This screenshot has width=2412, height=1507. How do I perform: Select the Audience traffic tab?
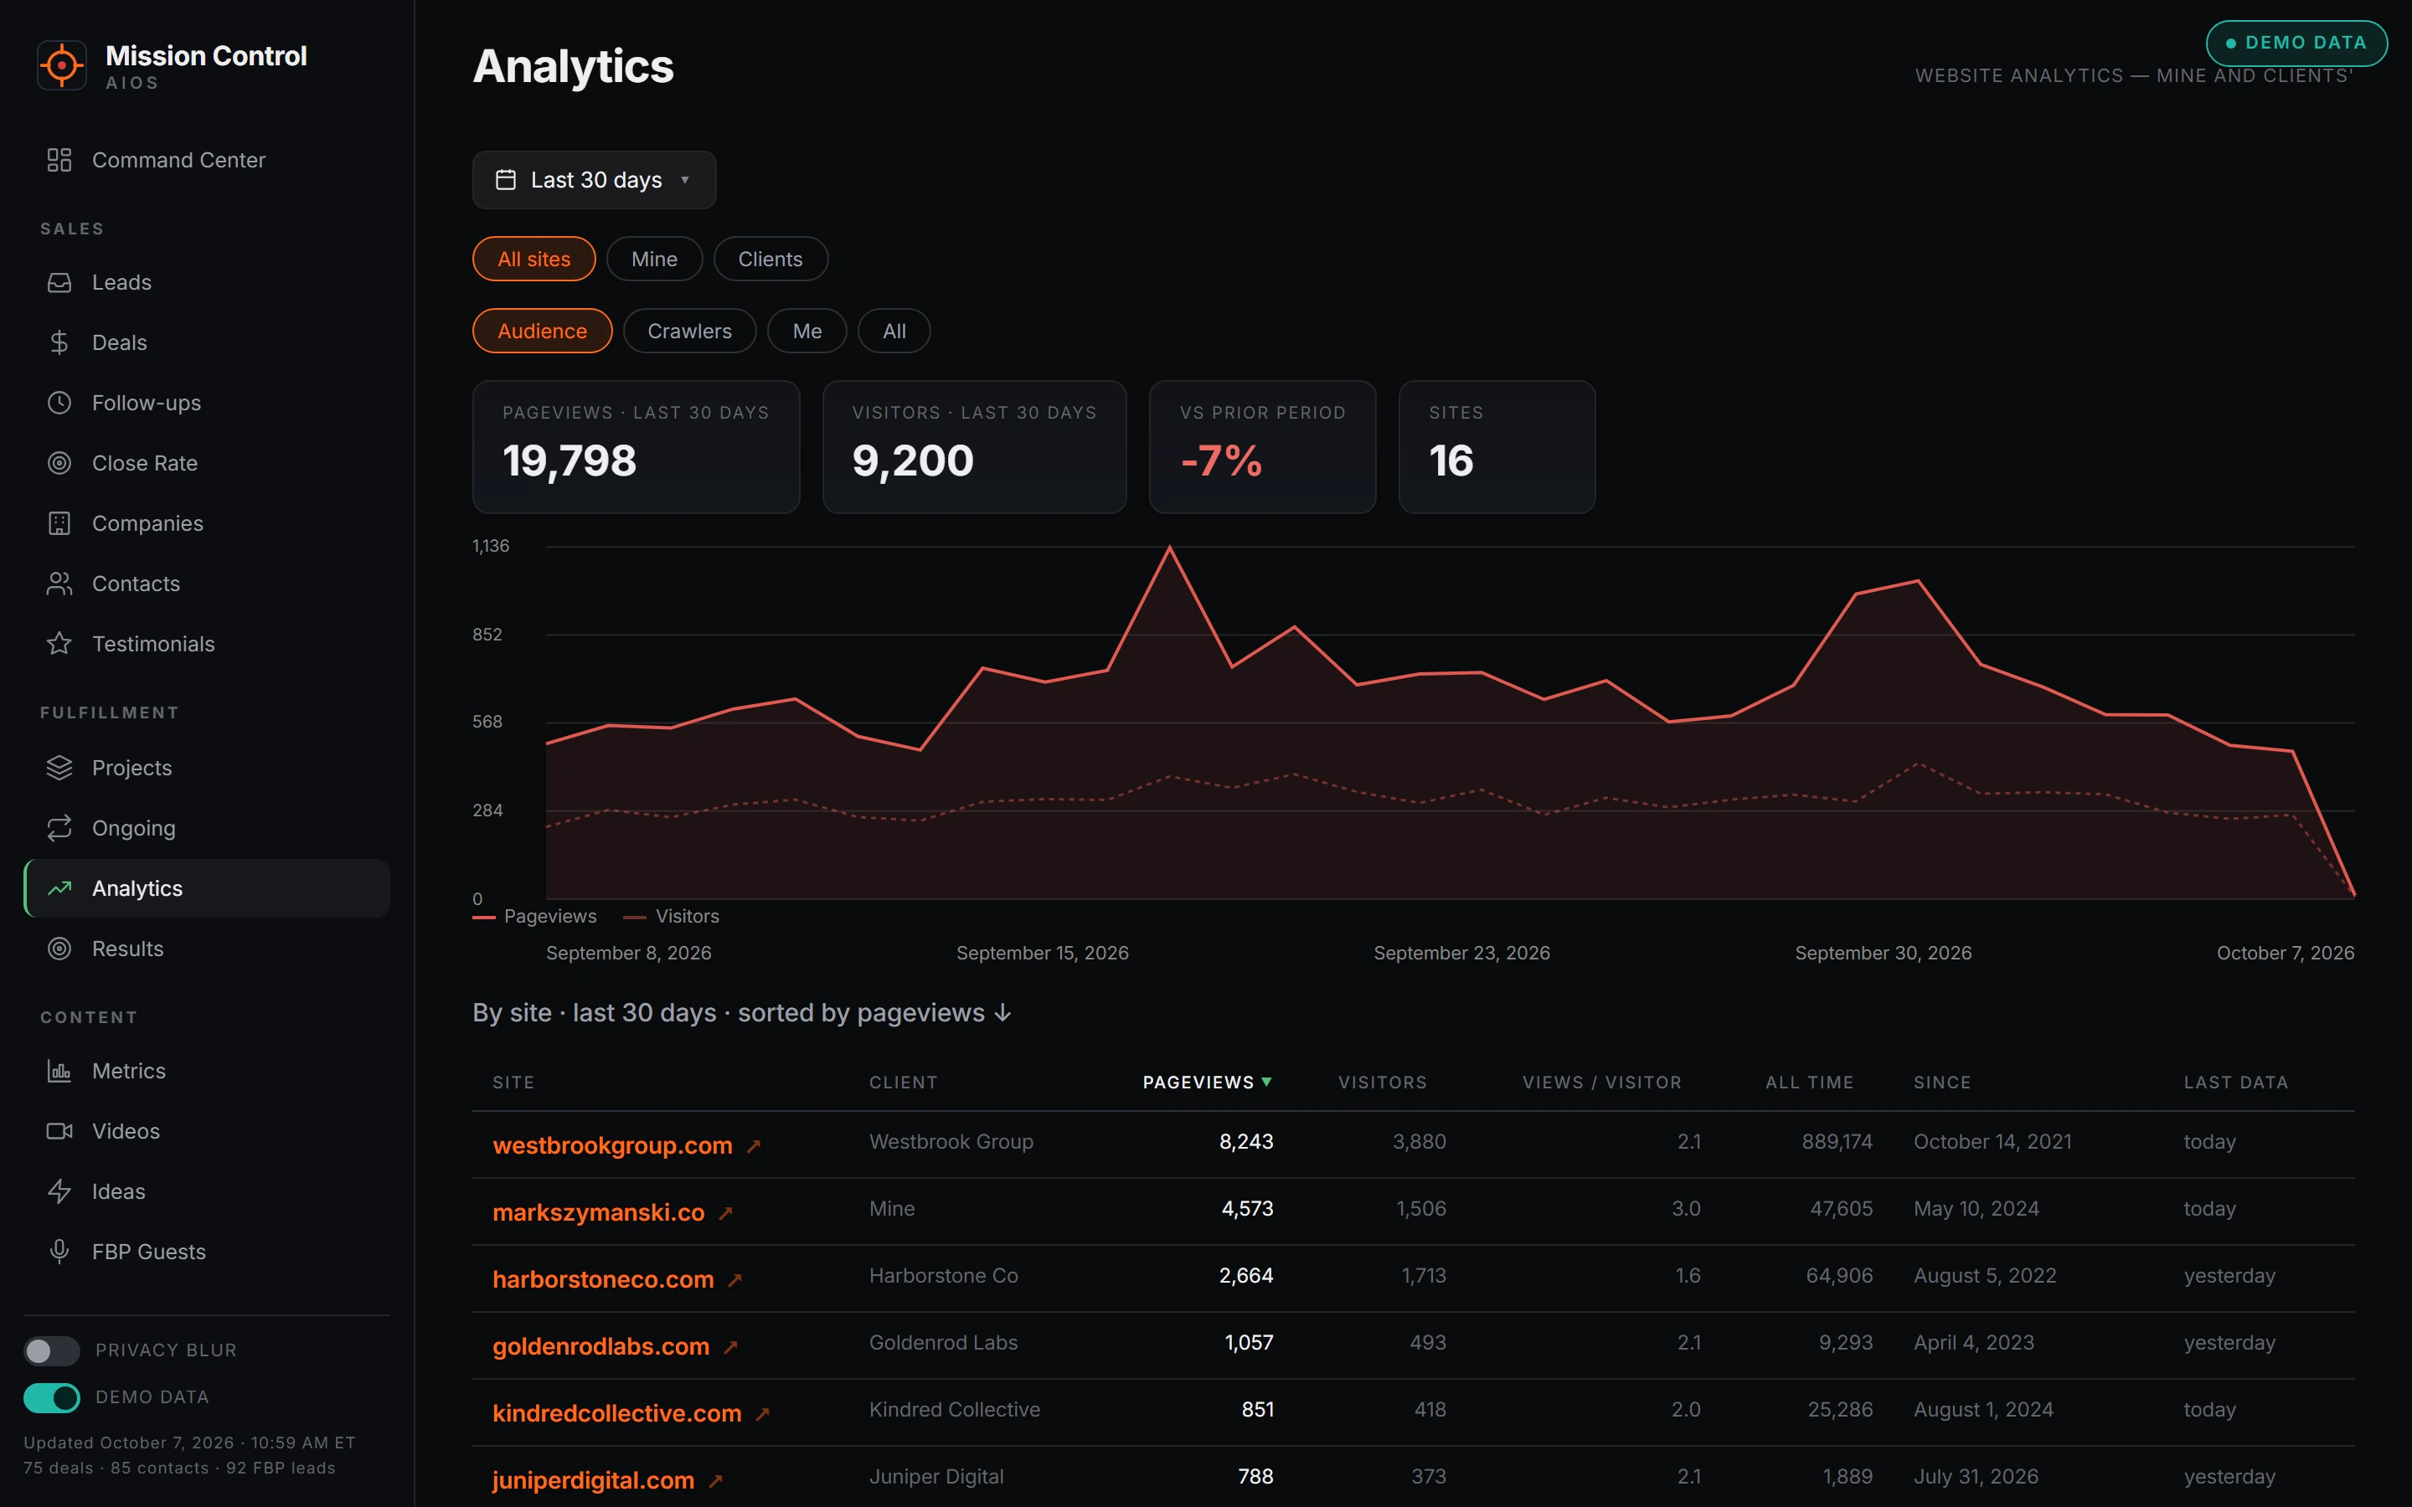[x=542, y=331]
